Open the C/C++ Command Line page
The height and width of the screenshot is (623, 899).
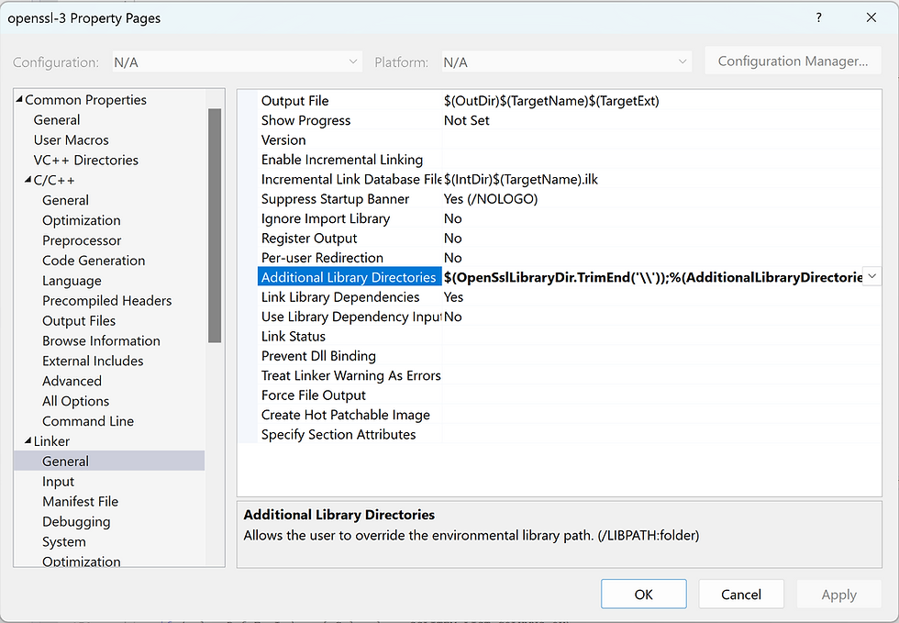coord(88,420)
